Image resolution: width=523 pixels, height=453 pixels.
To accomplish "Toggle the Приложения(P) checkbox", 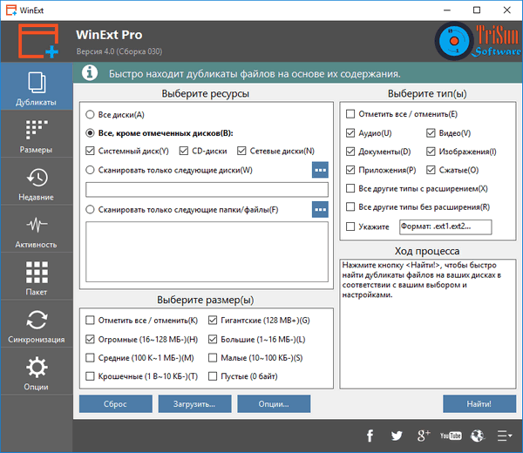I will click(x=350, y=170).
